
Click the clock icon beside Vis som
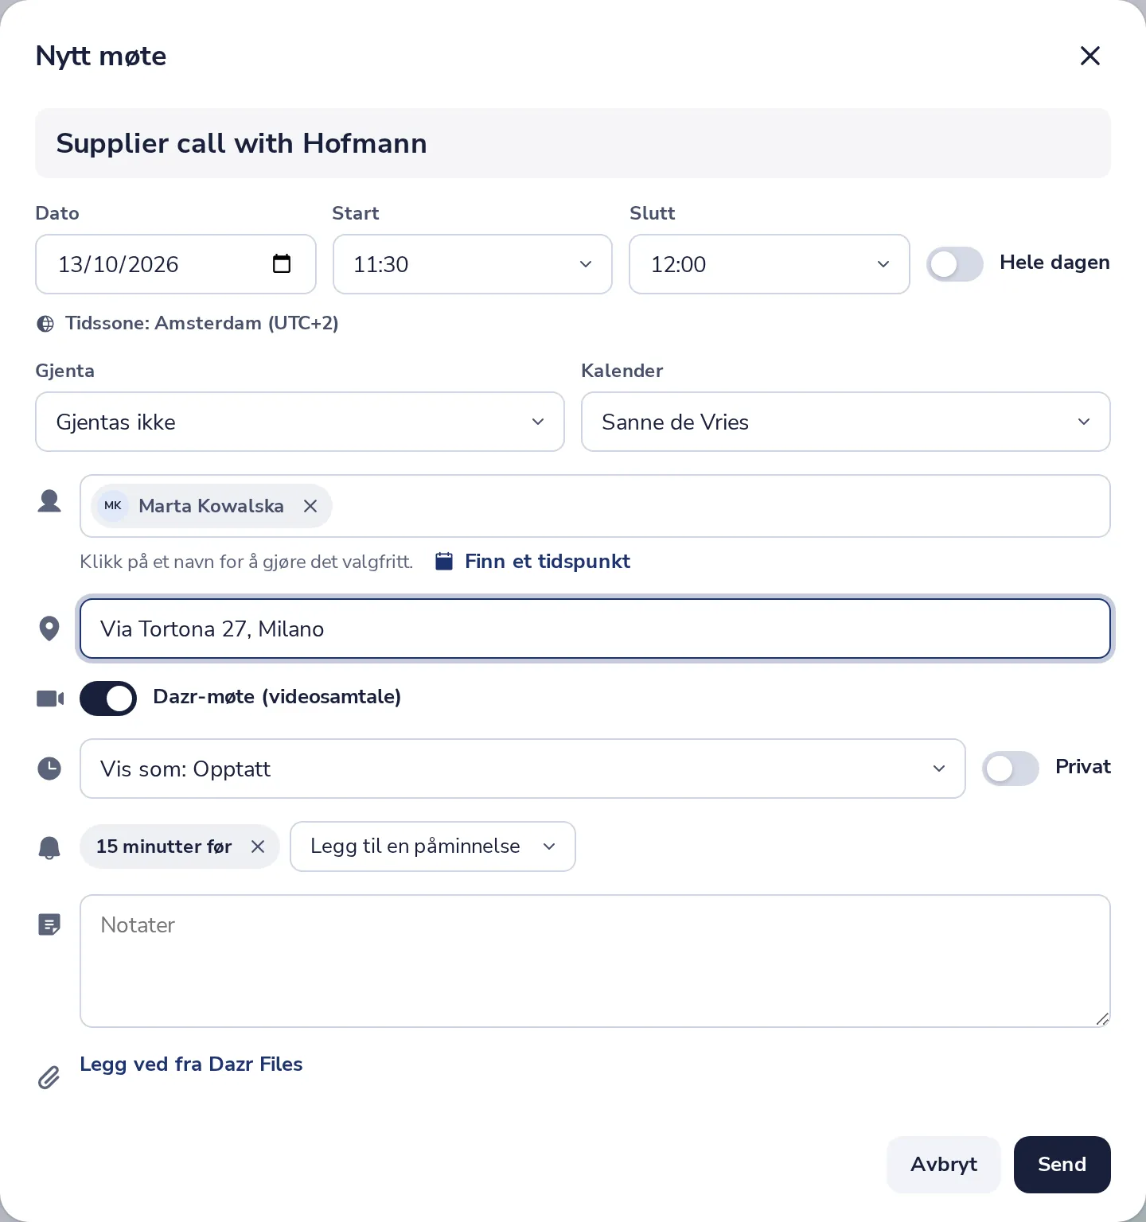tap(49, 769)
